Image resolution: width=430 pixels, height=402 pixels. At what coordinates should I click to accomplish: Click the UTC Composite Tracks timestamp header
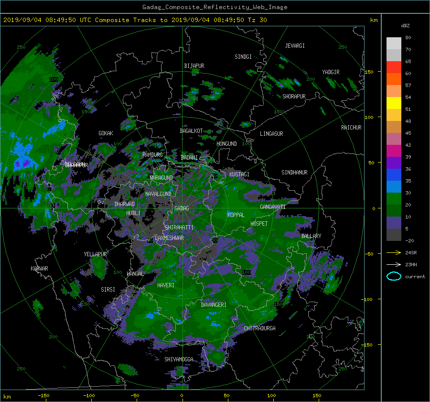click(135, 20)
